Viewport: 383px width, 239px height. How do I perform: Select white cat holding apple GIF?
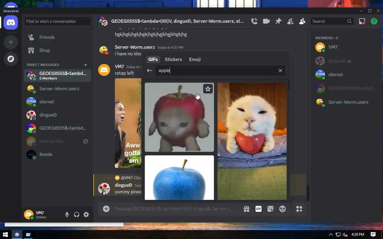(252, 141)
